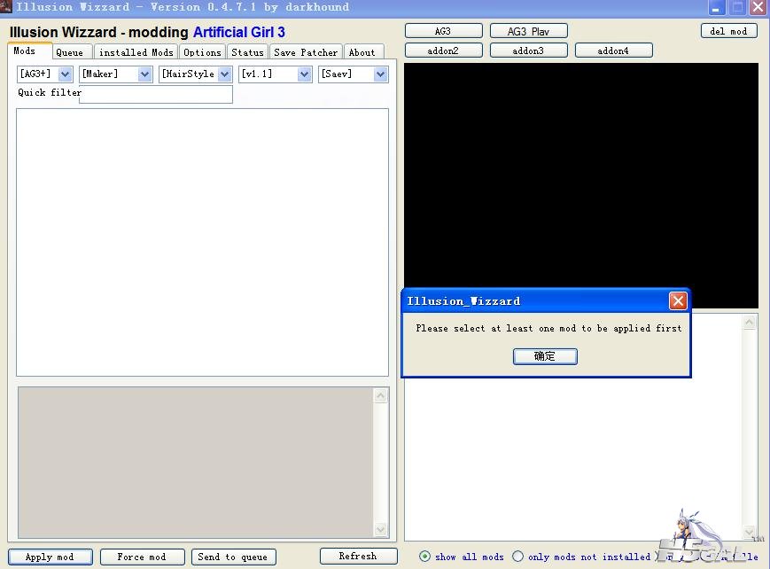The width and height of the screenshot is (770, 569).
Task: Expand the [v1.1] version dropdown
Action: 305,74
